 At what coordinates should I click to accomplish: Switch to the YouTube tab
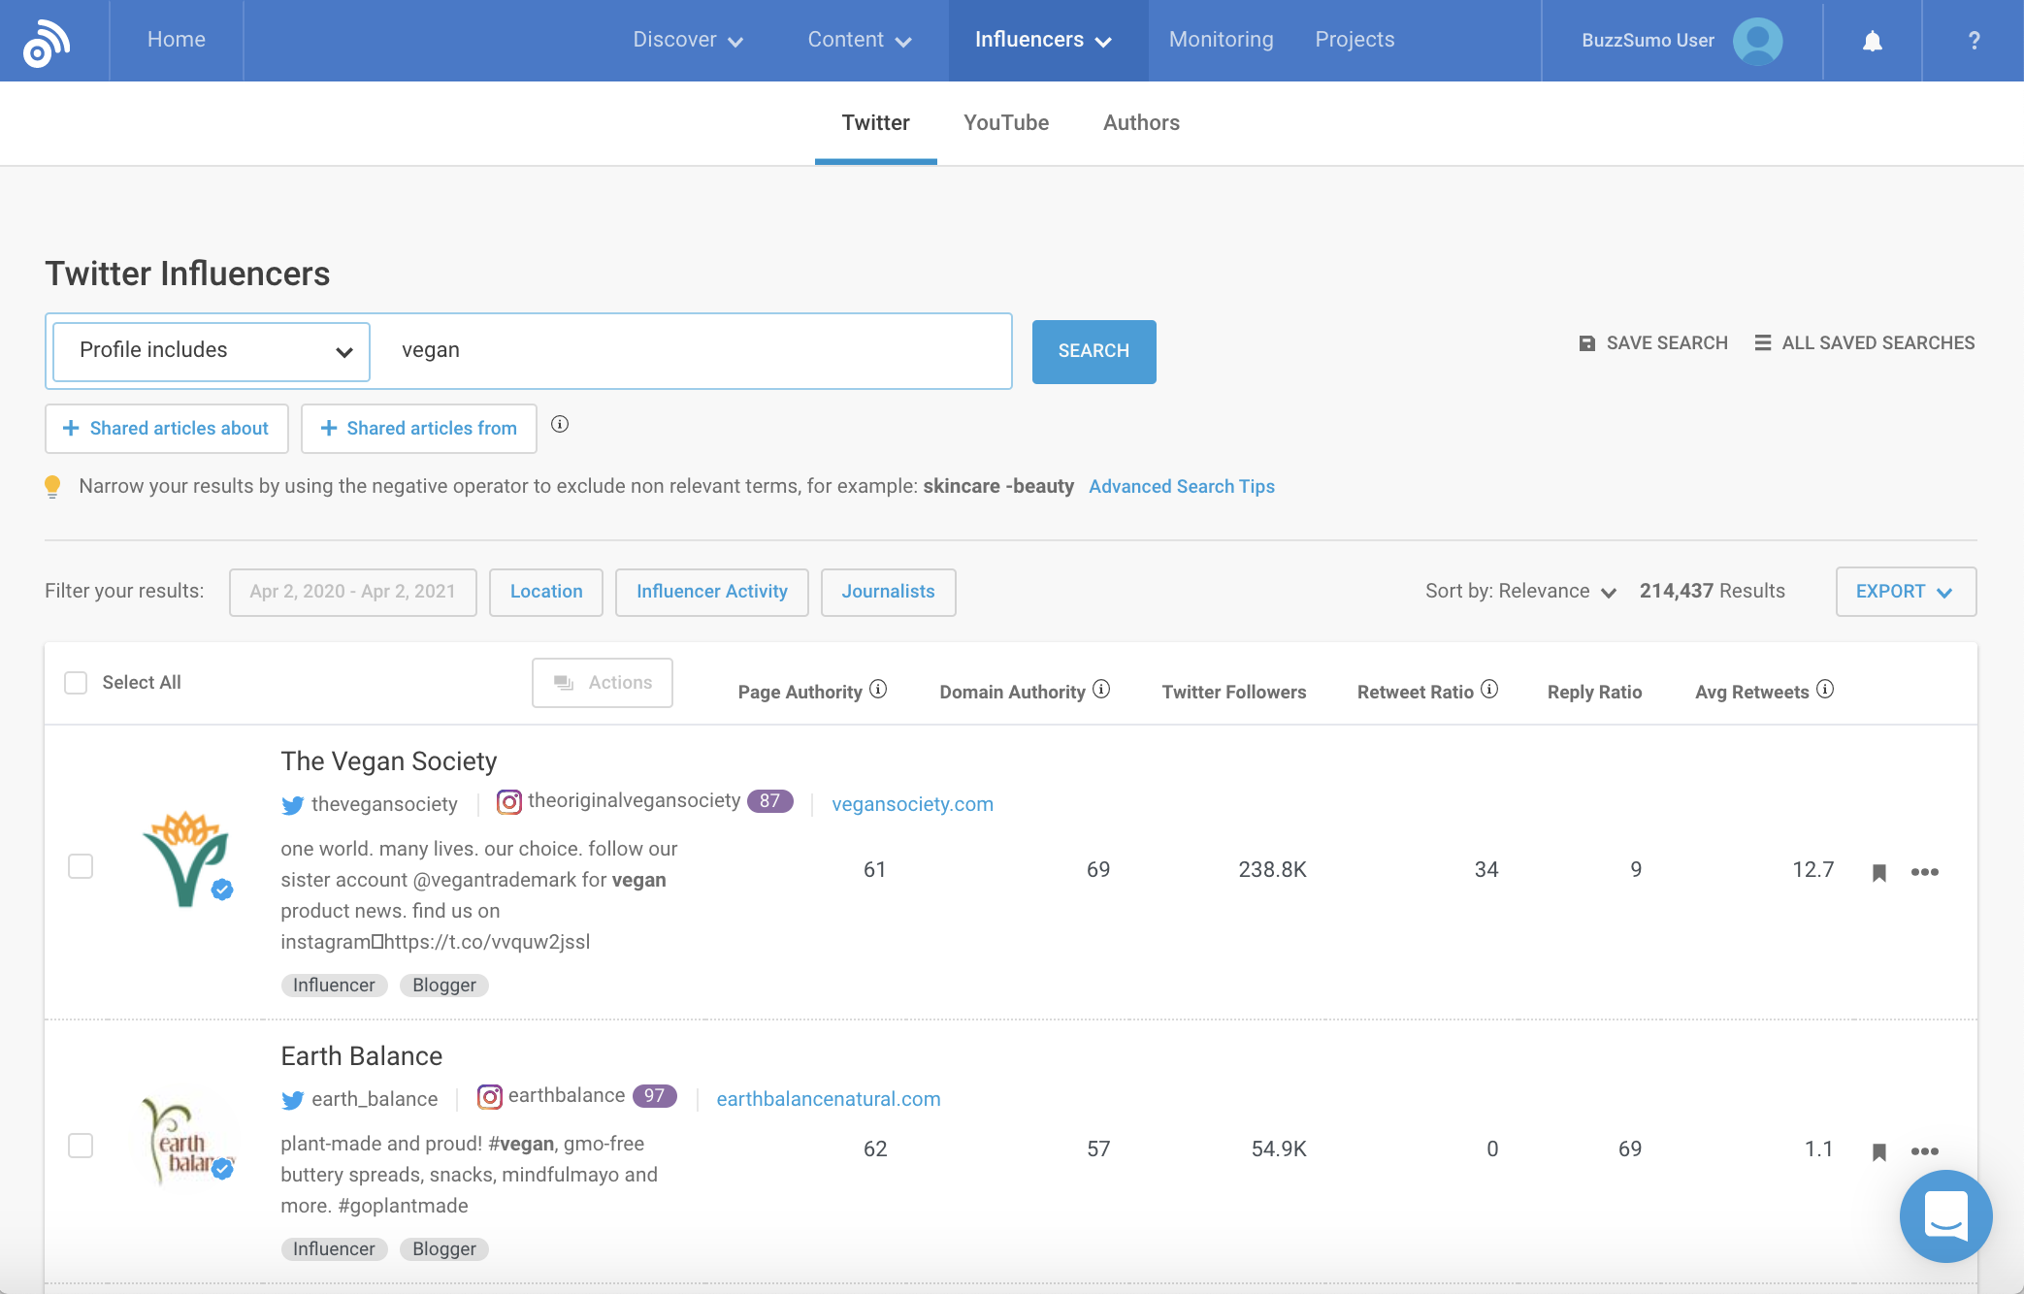[x=1006, y=123]
